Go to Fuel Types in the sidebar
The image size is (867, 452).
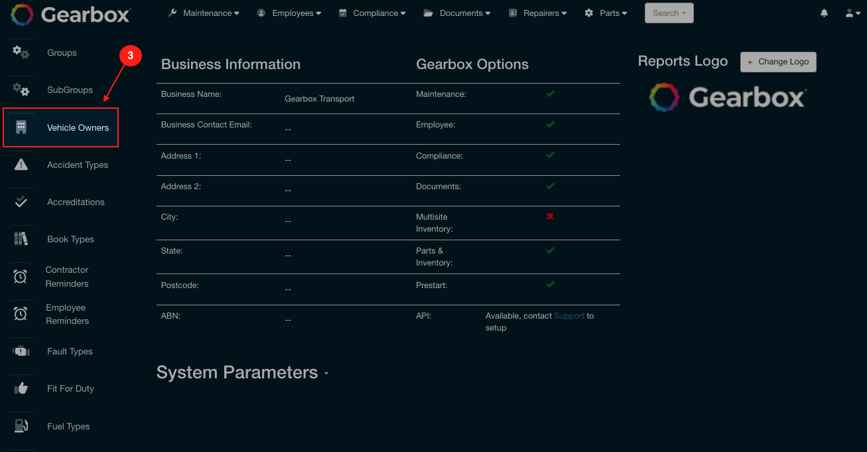pos(68,426)
